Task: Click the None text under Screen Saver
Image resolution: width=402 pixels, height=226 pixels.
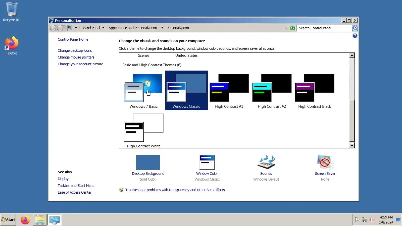Action: coord(325,179)
